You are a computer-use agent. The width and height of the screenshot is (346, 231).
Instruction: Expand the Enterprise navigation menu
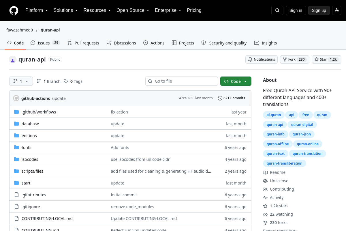click(x=168, y=10)
